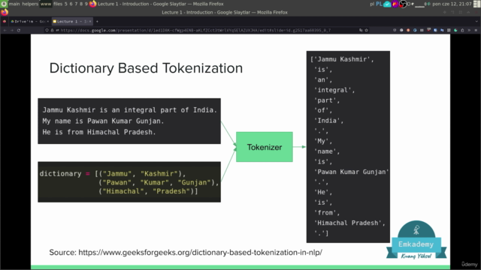Click the site lock icon in address bar
This screenshot has height=270, width=481.
coord(52,30)
